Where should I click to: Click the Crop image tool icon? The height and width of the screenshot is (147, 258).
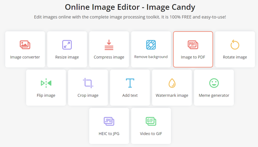(x=88, y=83)
